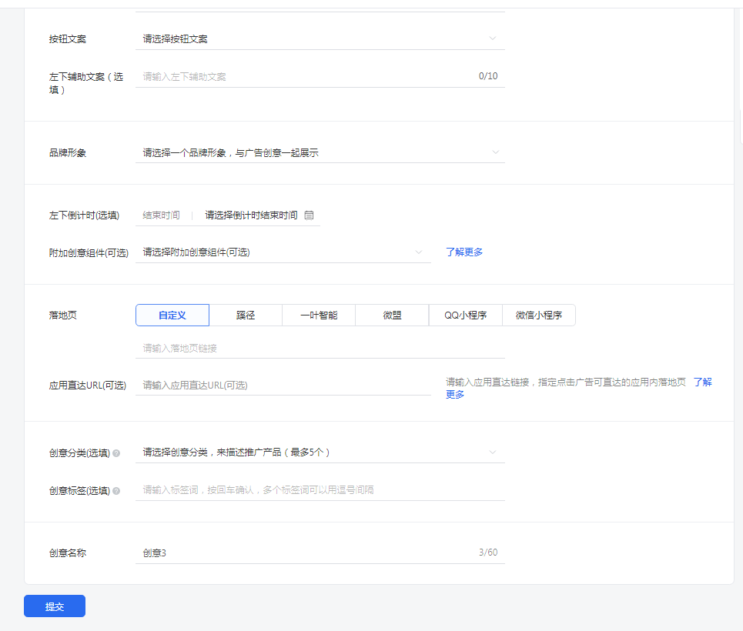Viewport: 743px width, 631px height.
Task: Select the 微信小程序 tab
Action: pyautogui.click(x=538, y=315)
